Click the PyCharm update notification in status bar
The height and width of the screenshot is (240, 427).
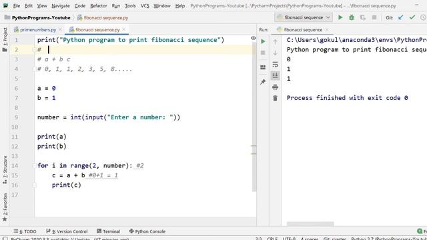[70, 239]
